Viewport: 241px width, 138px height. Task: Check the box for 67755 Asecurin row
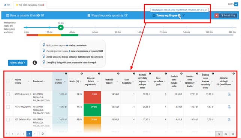tap(8, 94)
